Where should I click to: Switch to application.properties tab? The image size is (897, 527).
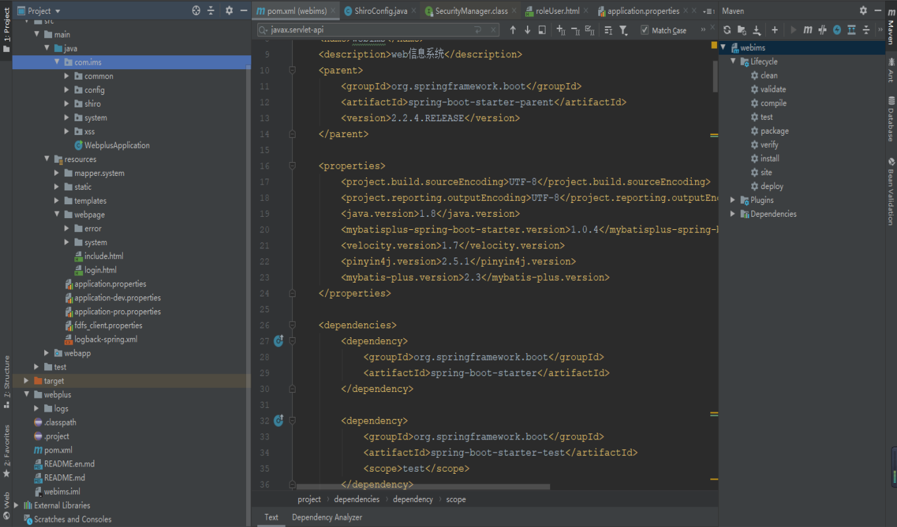pos(643,11)
